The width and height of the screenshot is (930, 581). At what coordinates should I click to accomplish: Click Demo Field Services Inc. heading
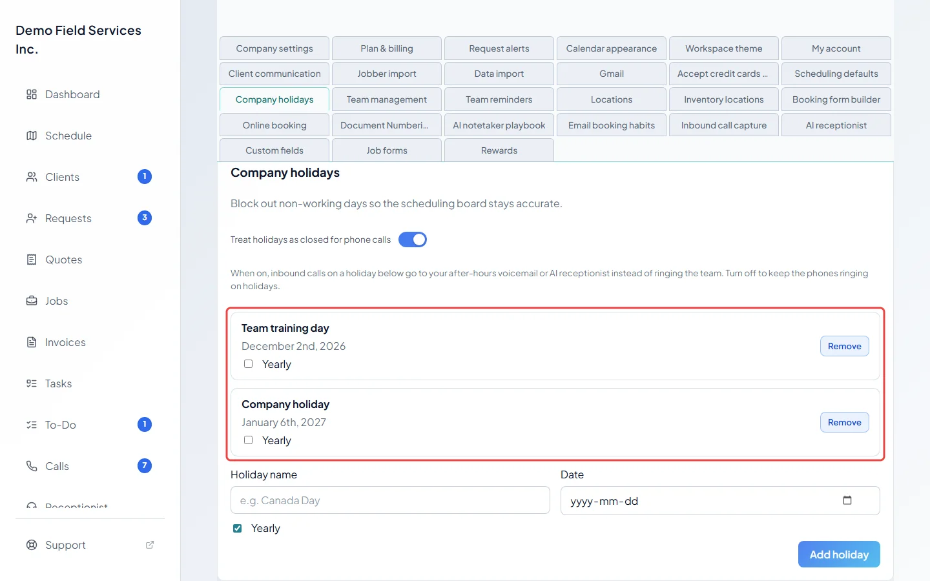tap(78, 39)
